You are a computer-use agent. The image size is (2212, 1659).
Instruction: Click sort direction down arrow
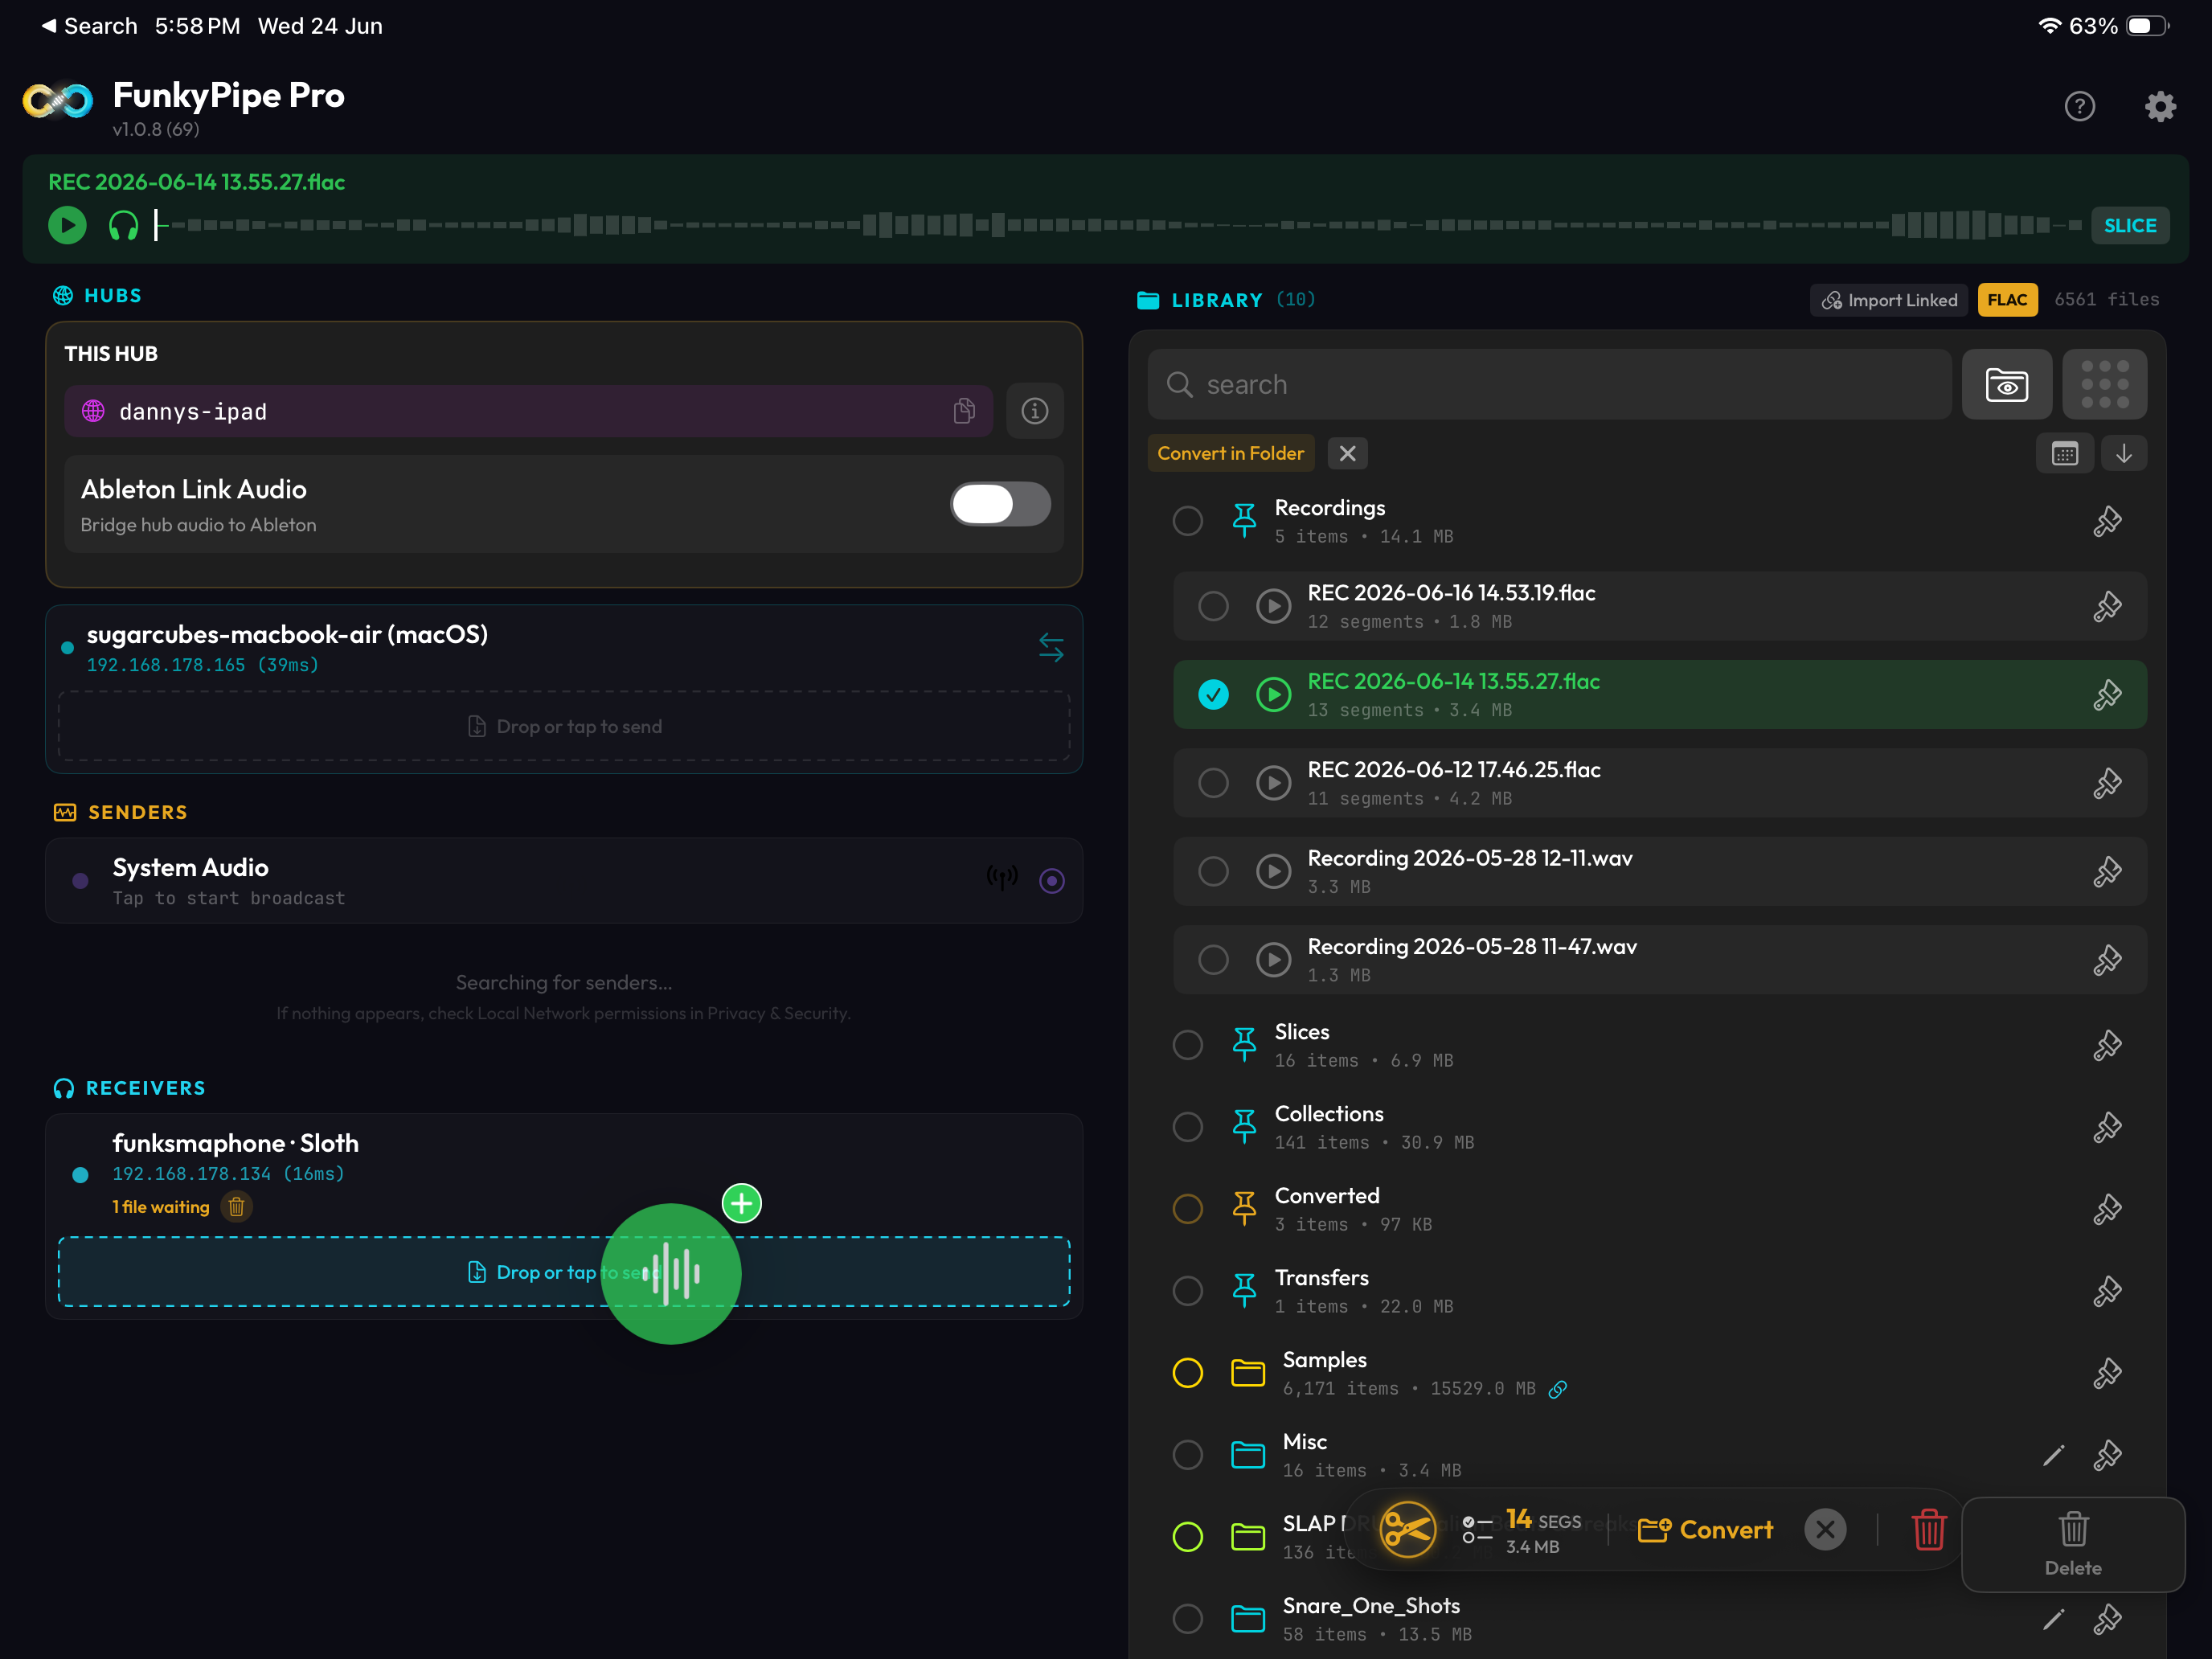[x=2124, y=453]
